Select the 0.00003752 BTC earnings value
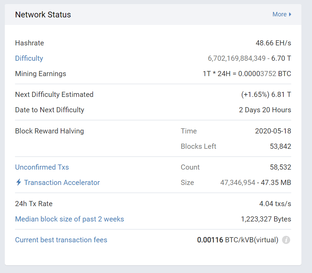The width and height of the screenshot is (312, 273). pos(265,74)
